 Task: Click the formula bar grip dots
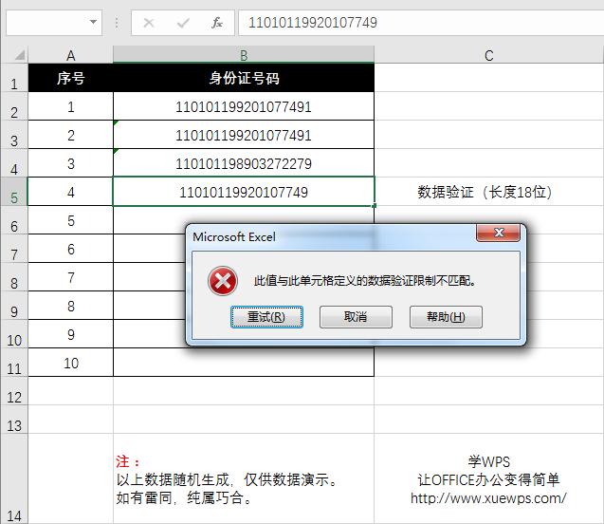pyautogui.click(x=117, y=23)
